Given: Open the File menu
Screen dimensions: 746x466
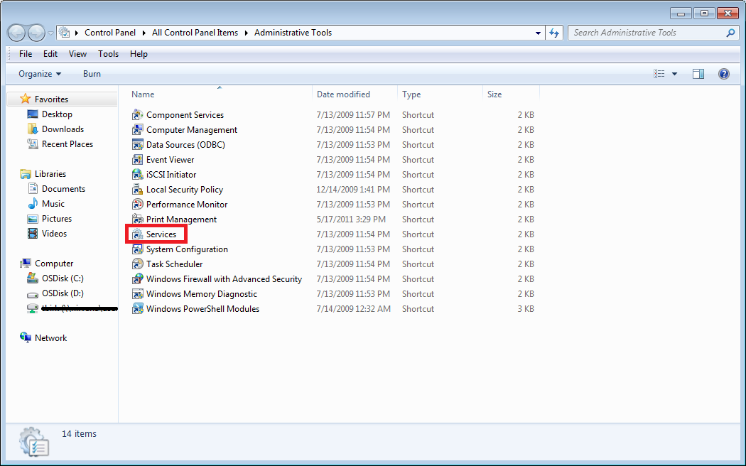Looking at the screenshot, I should pyautogui.click(x=26, y=54).
